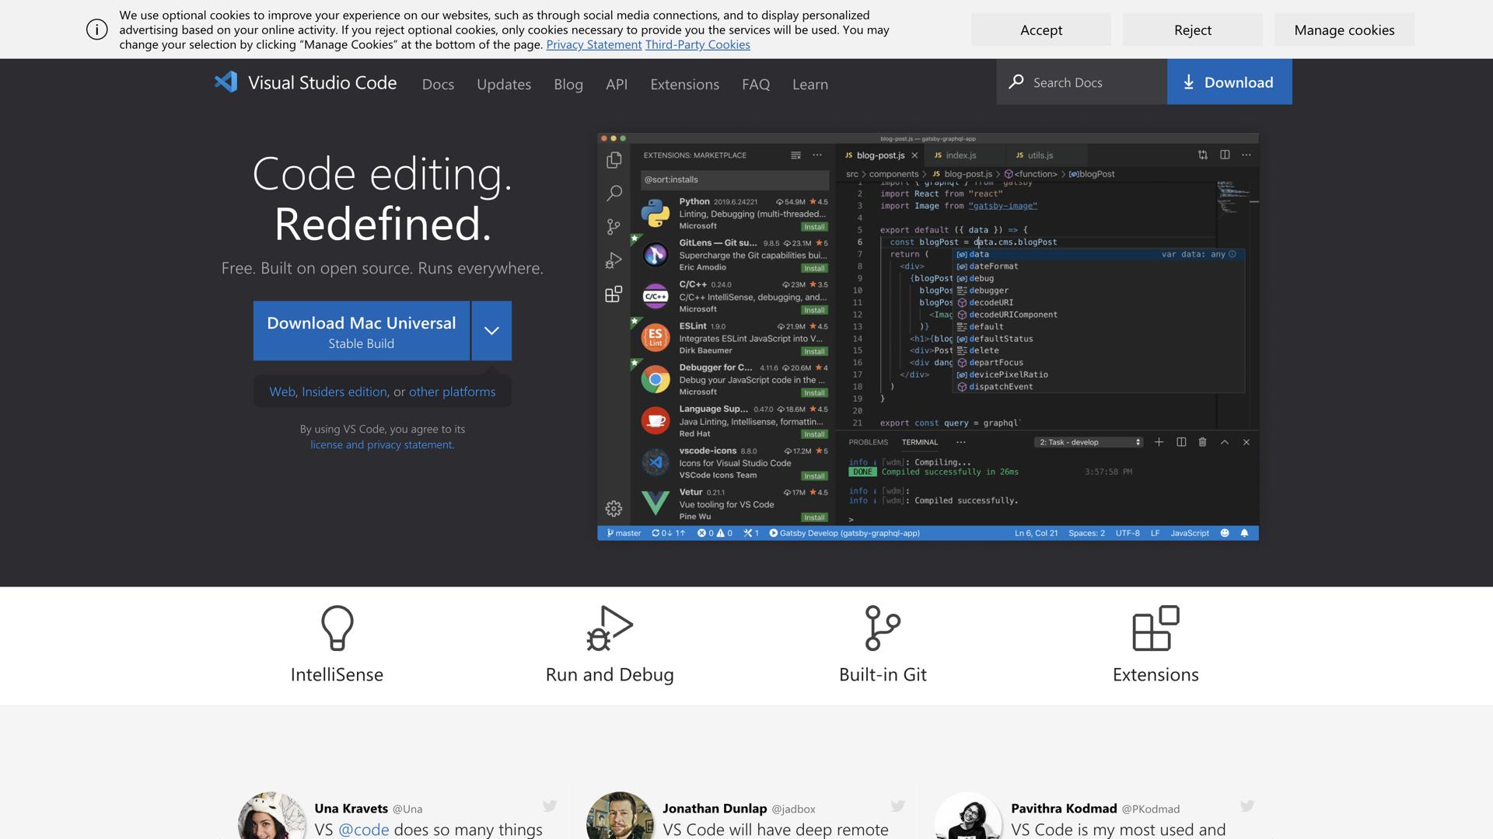
Task: Open the Source Control view
Action: point(614,226)
